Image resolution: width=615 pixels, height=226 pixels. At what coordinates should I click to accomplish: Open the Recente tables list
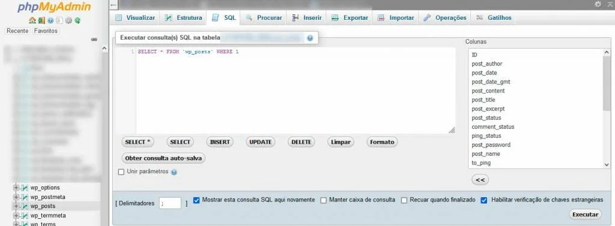pyautogui.click(x=17, y=31)
